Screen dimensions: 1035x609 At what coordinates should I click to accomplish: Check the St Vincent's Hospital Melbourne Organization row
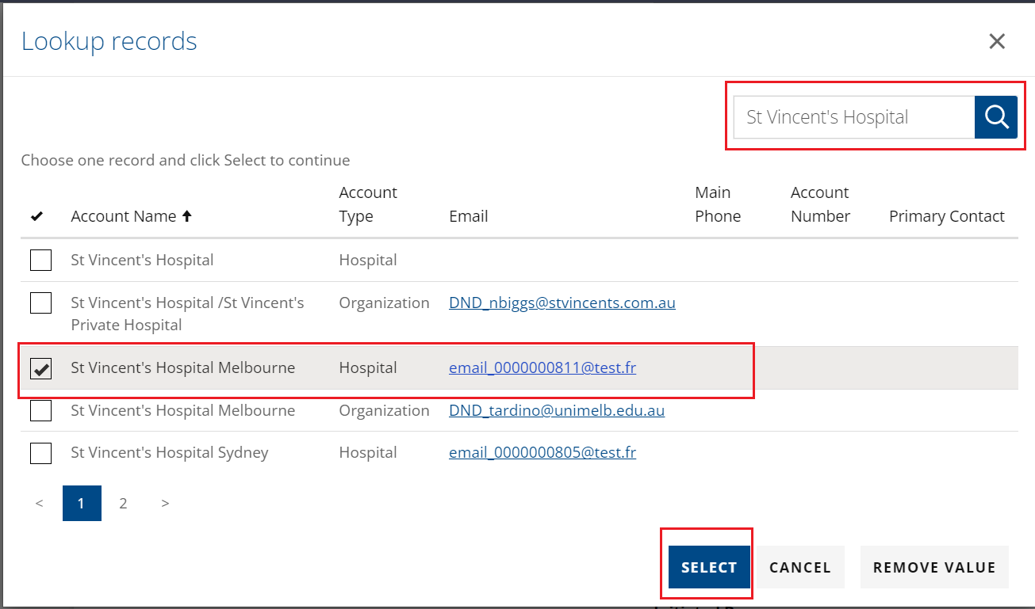(41, 410)
